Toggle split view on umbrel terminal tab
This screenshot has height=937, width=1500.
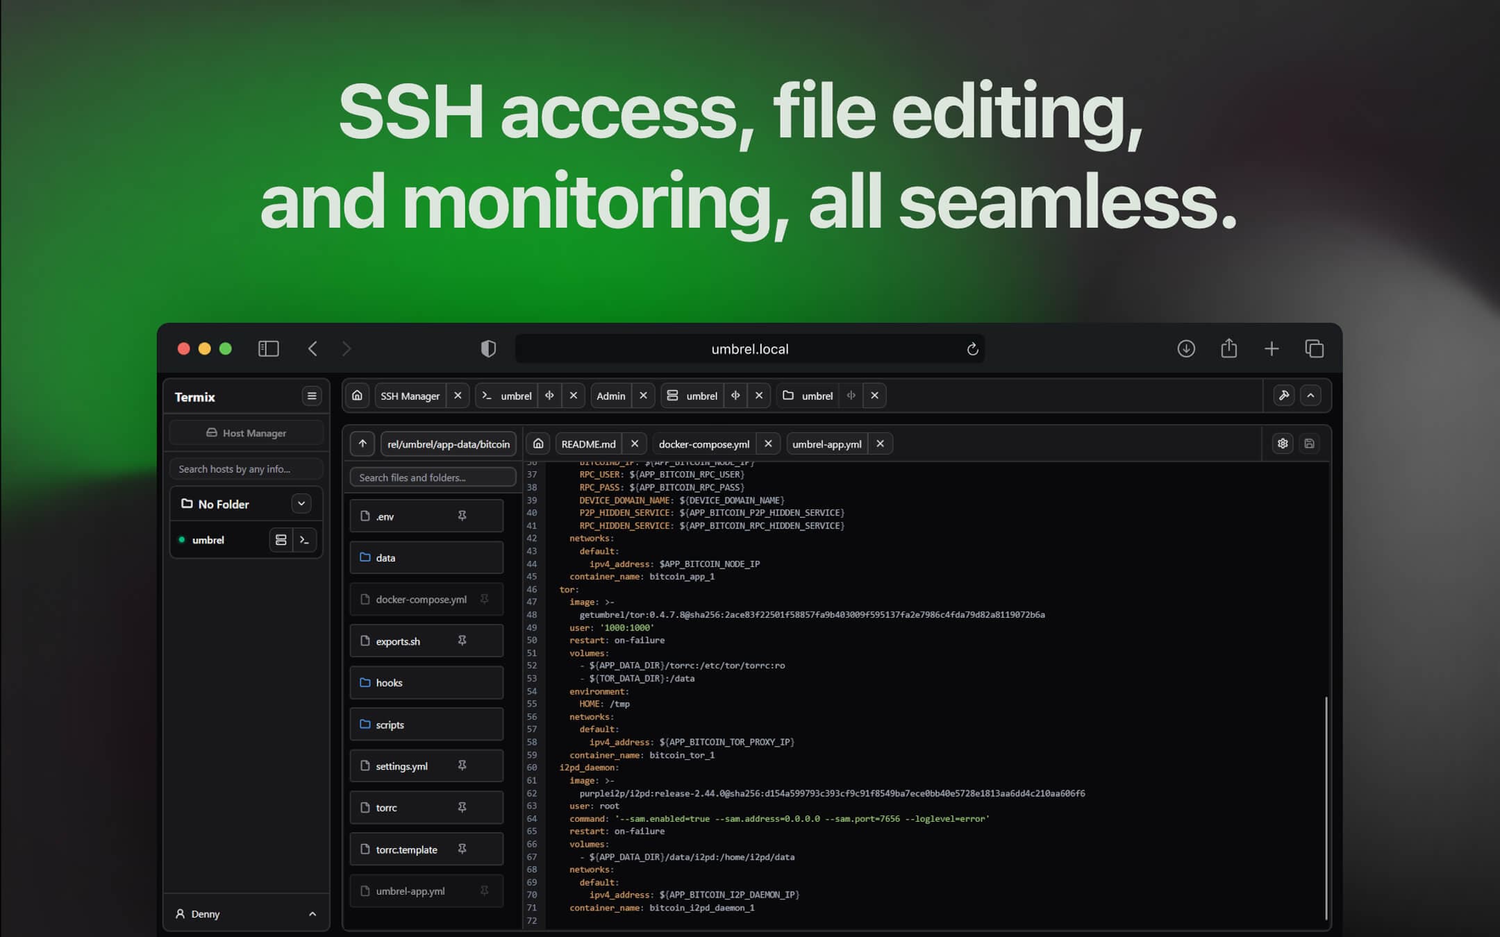point(549,396)
